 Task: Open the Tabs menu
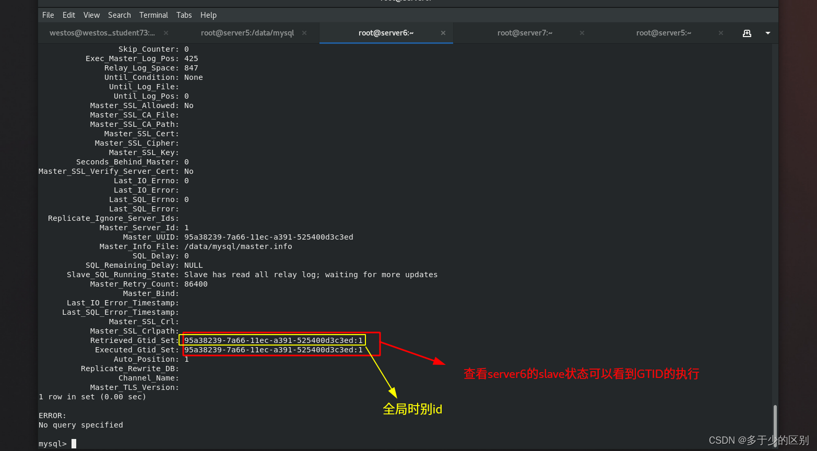pyautogui.click(x=184, y=15)
